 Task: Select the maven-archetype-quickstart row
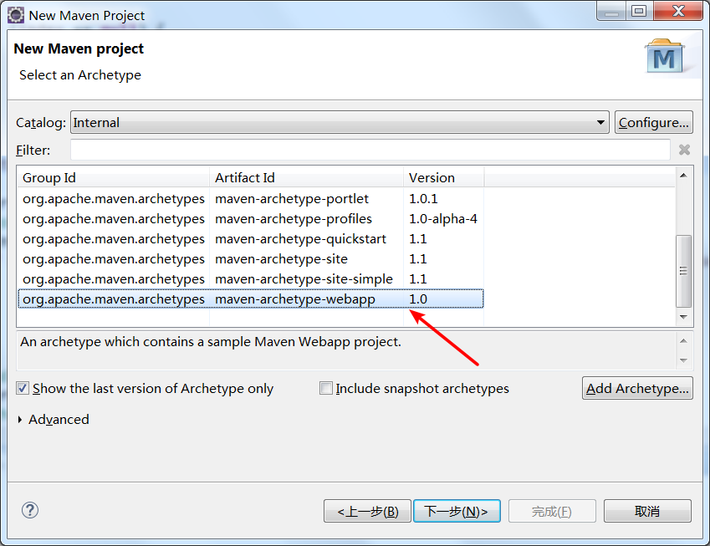tap(251, 238)
